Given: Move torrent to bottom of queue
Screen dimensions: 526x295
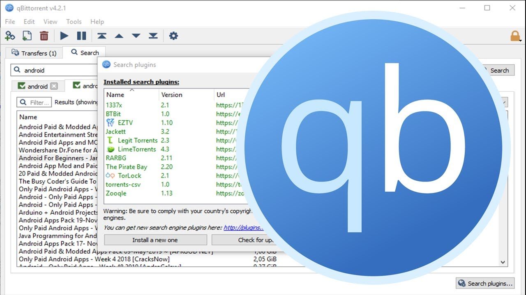Looking at the screenshot, I should pos(153,36).
